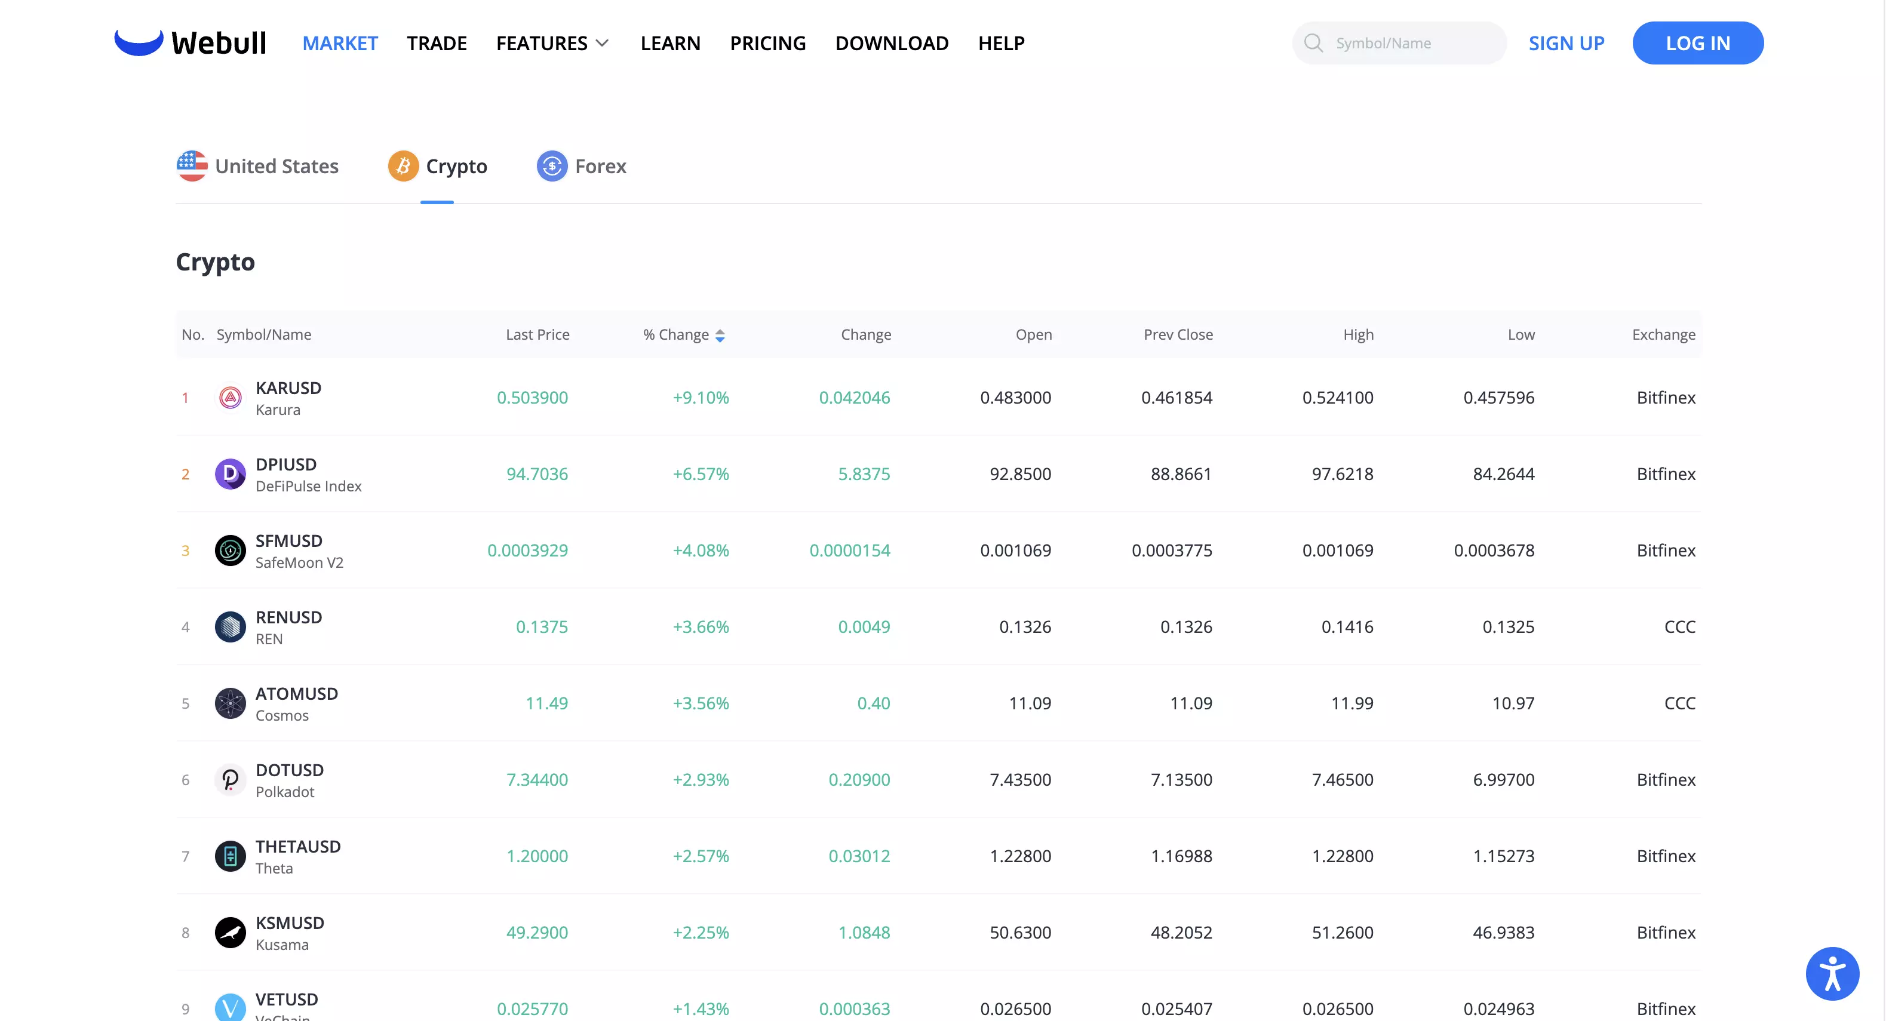The image size is (1886, 1021).
Task: Click KARUSD last price 0.503900
Action: pyautogui.click(x=532, y=398)
